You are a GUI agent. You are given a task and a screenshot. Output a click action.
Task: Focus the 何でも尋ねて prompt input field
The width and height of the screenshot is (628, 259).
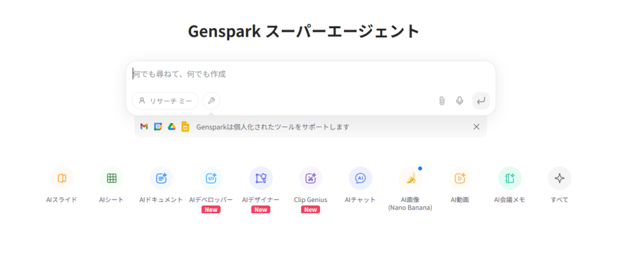click(310, 74)
